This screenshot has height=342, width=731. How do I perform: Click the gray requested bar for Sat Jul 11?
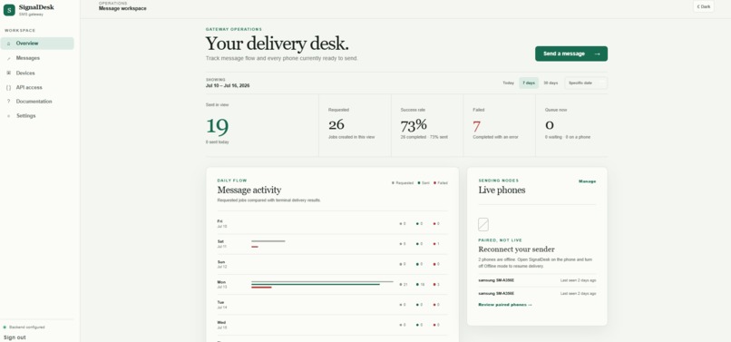pos(268,241)
